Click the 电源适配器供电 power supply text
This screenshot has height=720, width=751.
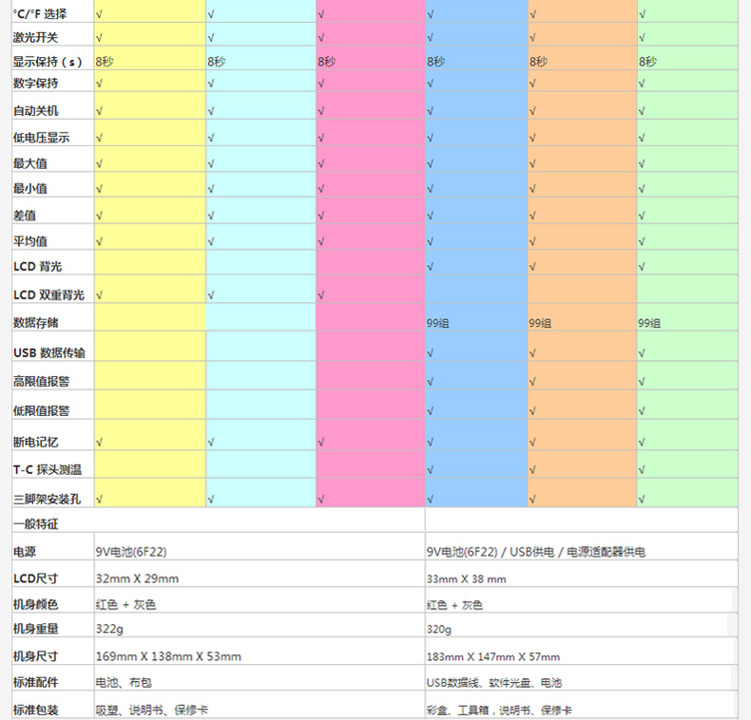coord(603,551)
